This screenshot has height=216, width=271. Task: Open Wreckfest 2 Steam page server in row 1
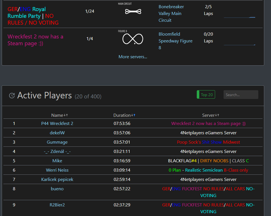(x=208, y=123)
